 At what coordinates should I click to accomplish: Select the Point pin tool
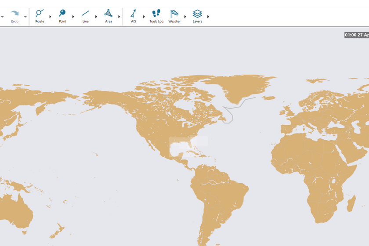coord(62,16)
